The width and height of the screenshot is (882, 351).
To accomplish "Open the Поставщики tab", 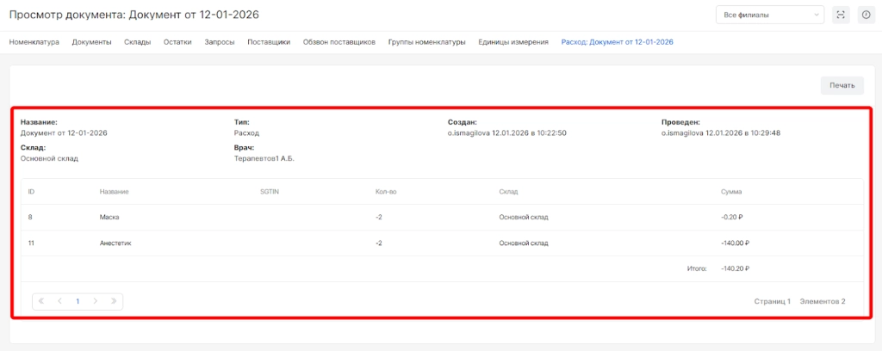I will coord(268,41).
